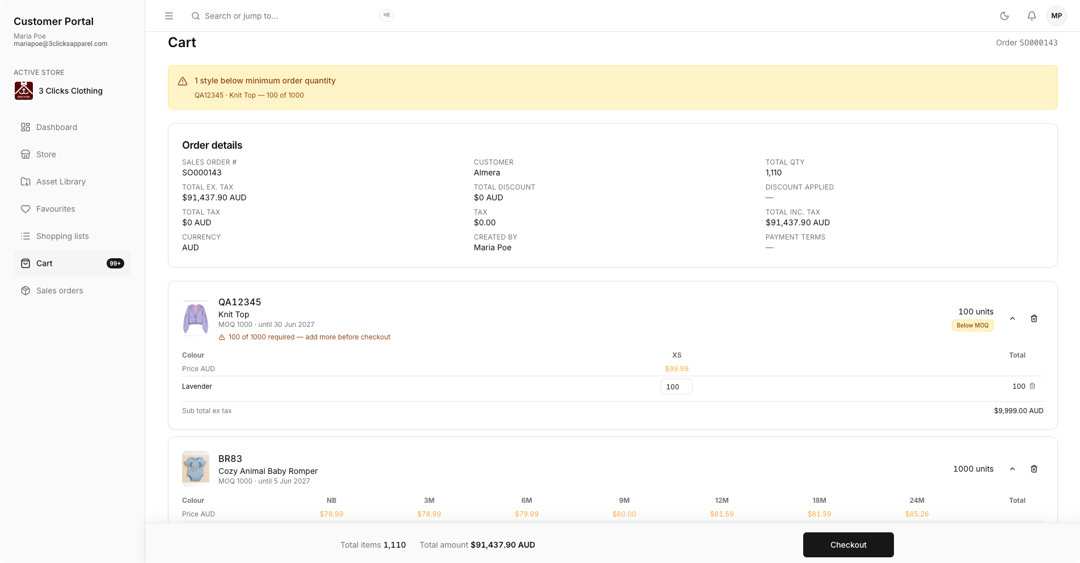This screenshot has width=1080, height=563.
Task: Focus the Search or jump to field
Action: coord(293,16)
